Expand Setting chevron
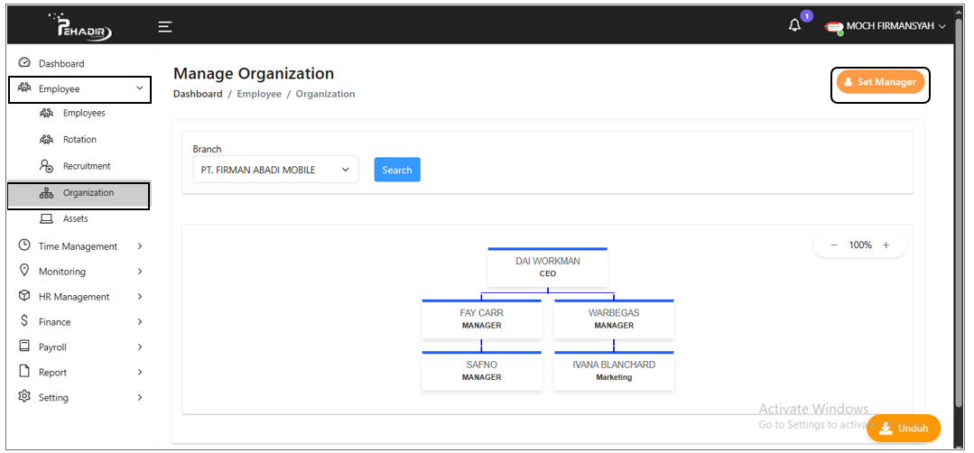The height and width of the screenshot is (453, 974). 140,397
